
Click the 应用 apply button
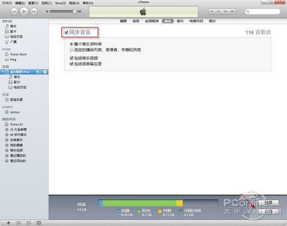(x=268, y=212)
